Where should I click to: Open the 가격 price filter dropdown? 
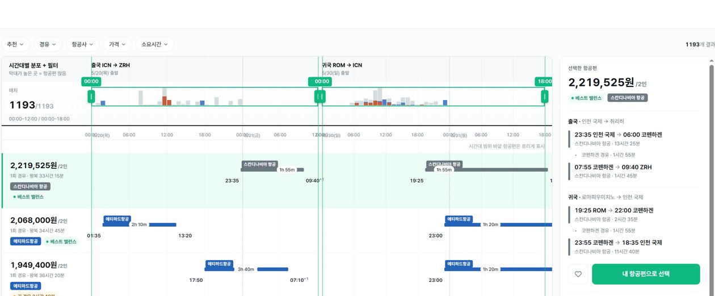117,44
